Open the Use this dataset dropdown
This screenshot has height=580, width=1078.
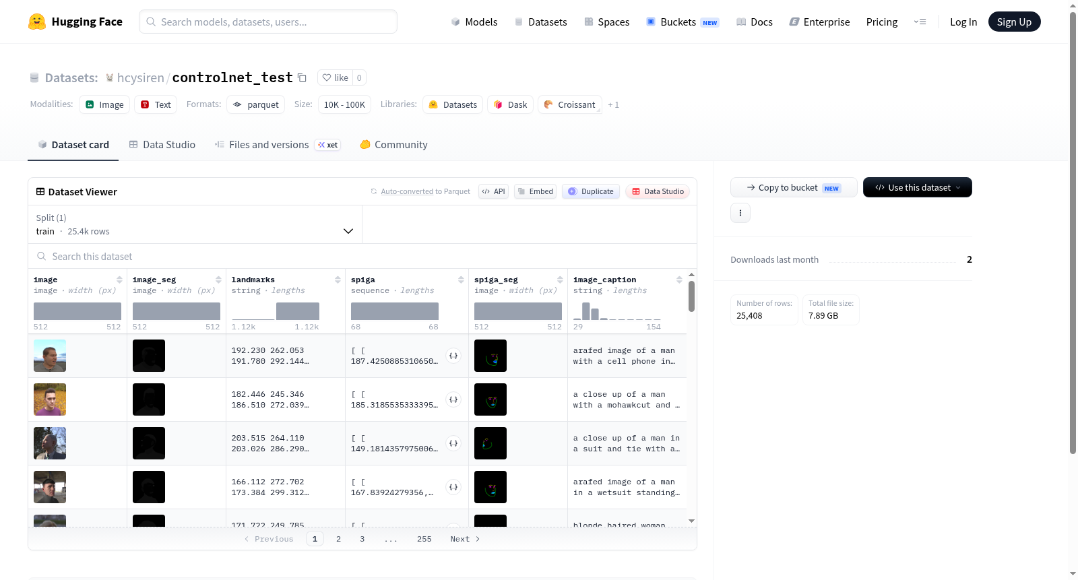[917, 187]
